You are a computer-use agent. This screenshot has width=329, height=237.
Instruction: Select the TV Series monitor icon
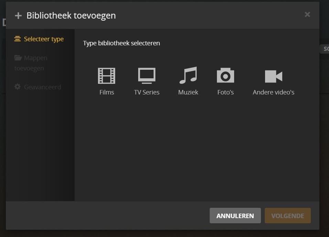pos(147,75)
